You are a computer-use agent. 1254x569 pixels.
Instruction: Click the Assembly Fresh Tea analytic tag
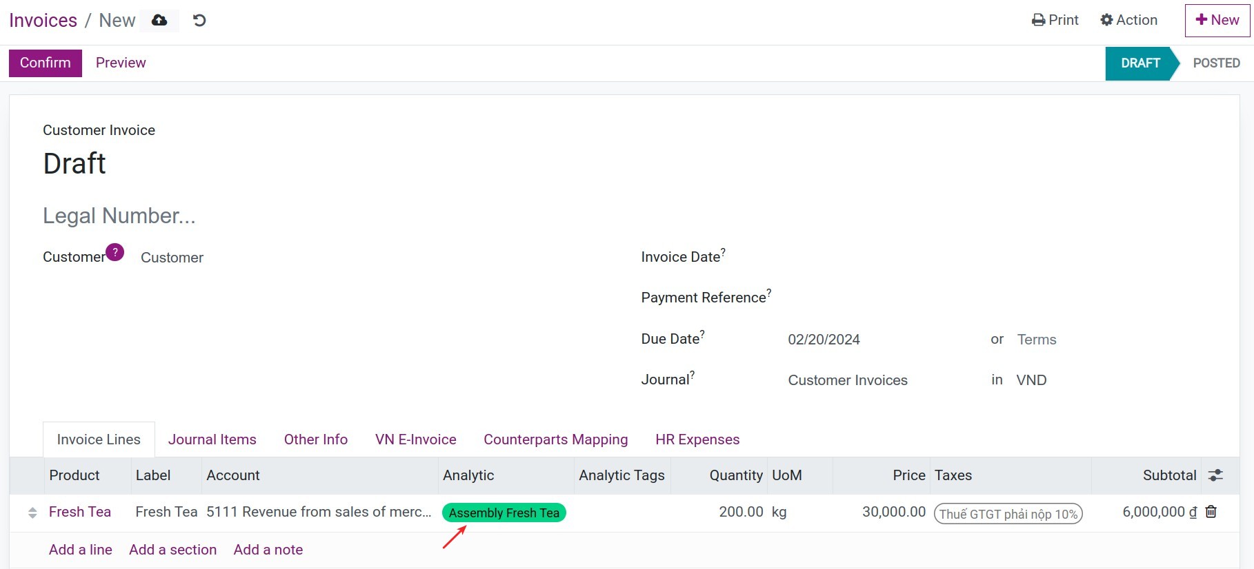coord(504,513)
